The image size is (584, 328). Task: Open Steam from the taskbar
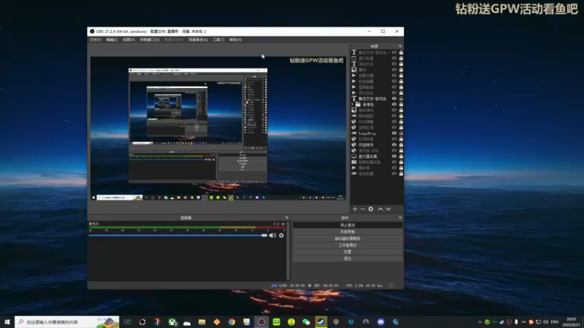click(x=321, y=322)
